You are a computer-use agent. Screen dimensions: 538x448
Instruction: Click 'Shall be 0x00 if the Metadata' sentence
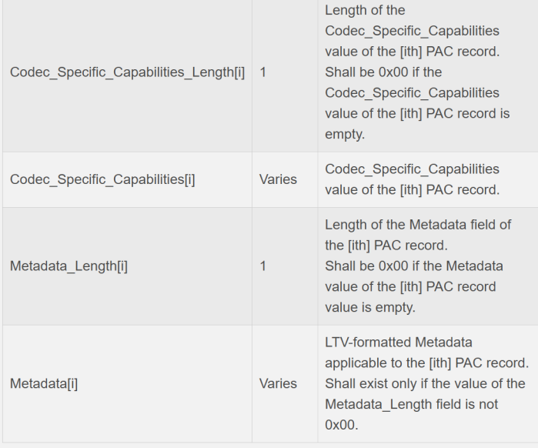point(414,266)
